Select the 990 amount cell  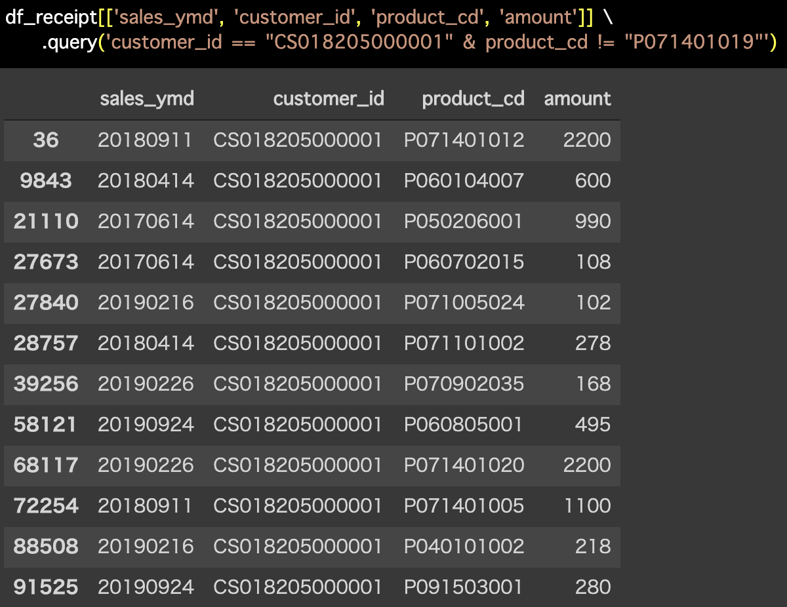(x=592, y=221)
